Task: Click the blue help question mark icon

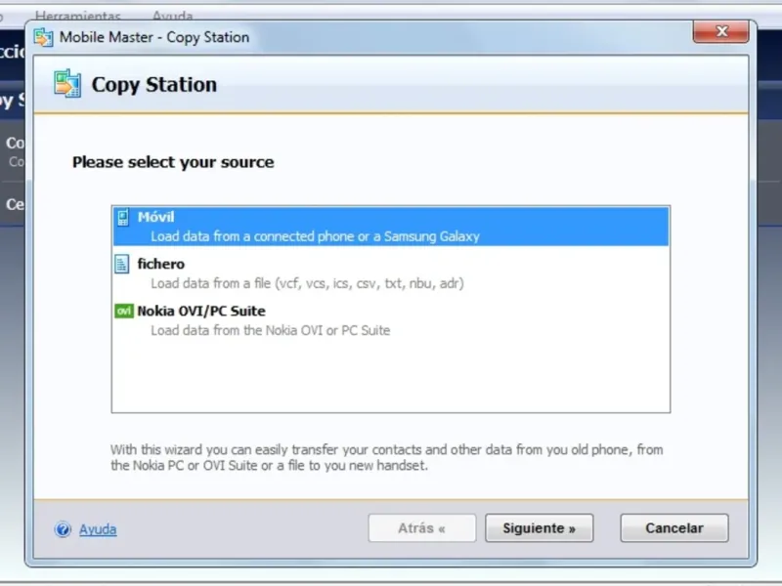Action: 63,529
